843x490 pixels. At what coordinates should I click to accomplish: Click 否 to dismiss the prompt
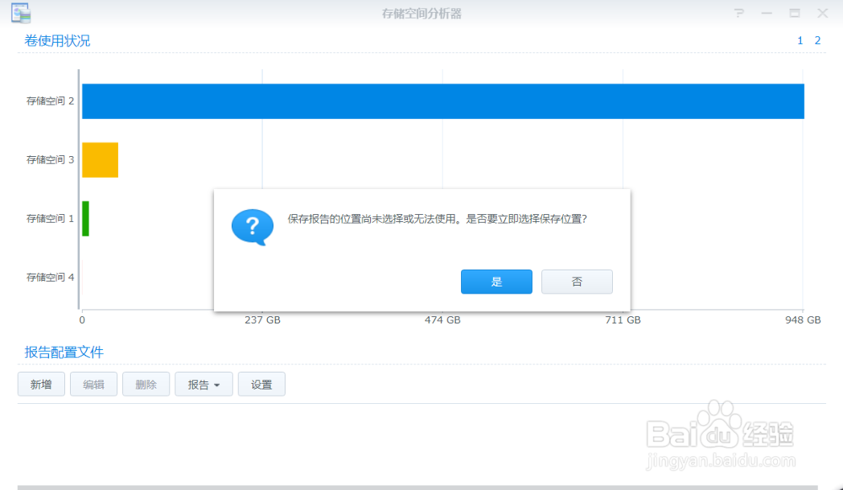pos(577,281)
